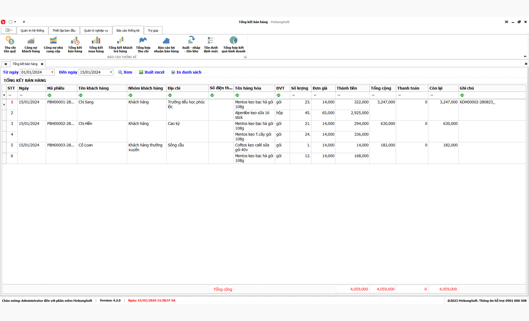
Task: Click the Khách hàng thường xuyên group cell
Action: 147,153
